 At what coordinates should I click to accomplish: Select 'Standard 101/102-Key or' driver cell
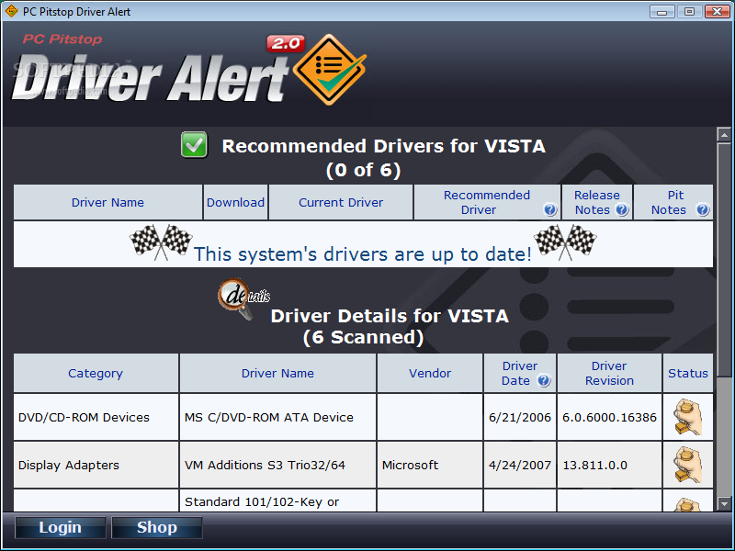[277, 500]
